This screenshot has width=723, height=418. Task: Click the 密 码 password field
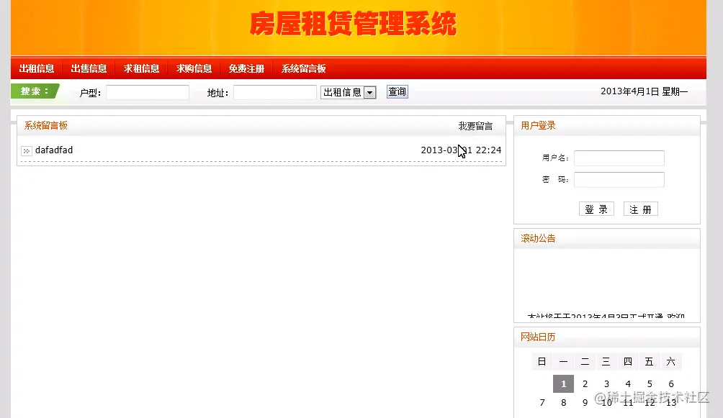click(x=618, y=180)
